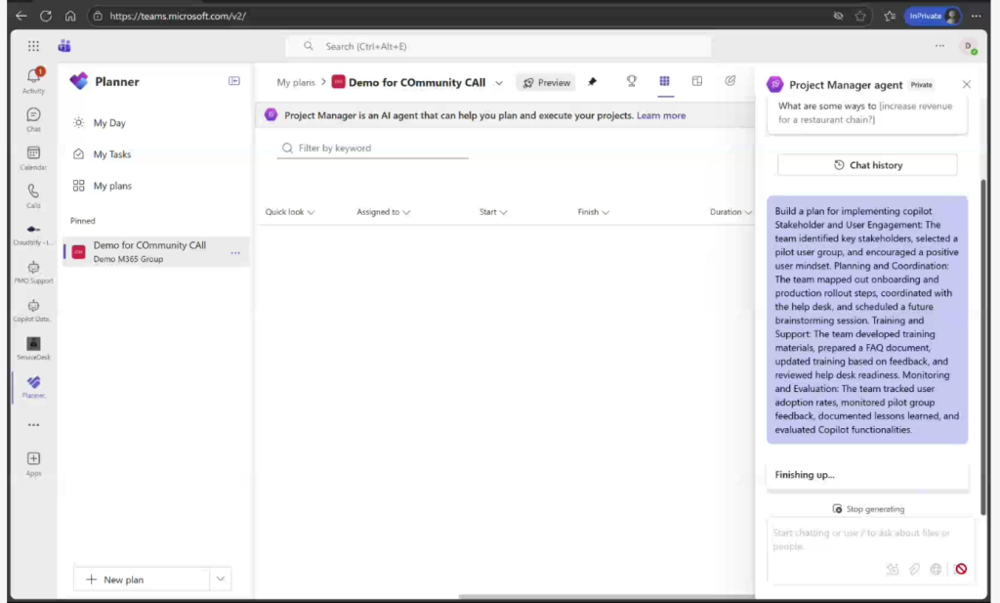Viewport: 1000px width, 603px height.
Task: Open the Learn more link
Action: (661, 115)
